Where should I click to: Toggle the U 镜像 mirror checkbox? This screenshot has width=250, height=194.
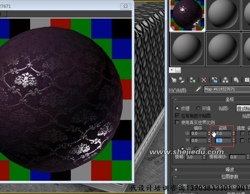click(242, 133)
